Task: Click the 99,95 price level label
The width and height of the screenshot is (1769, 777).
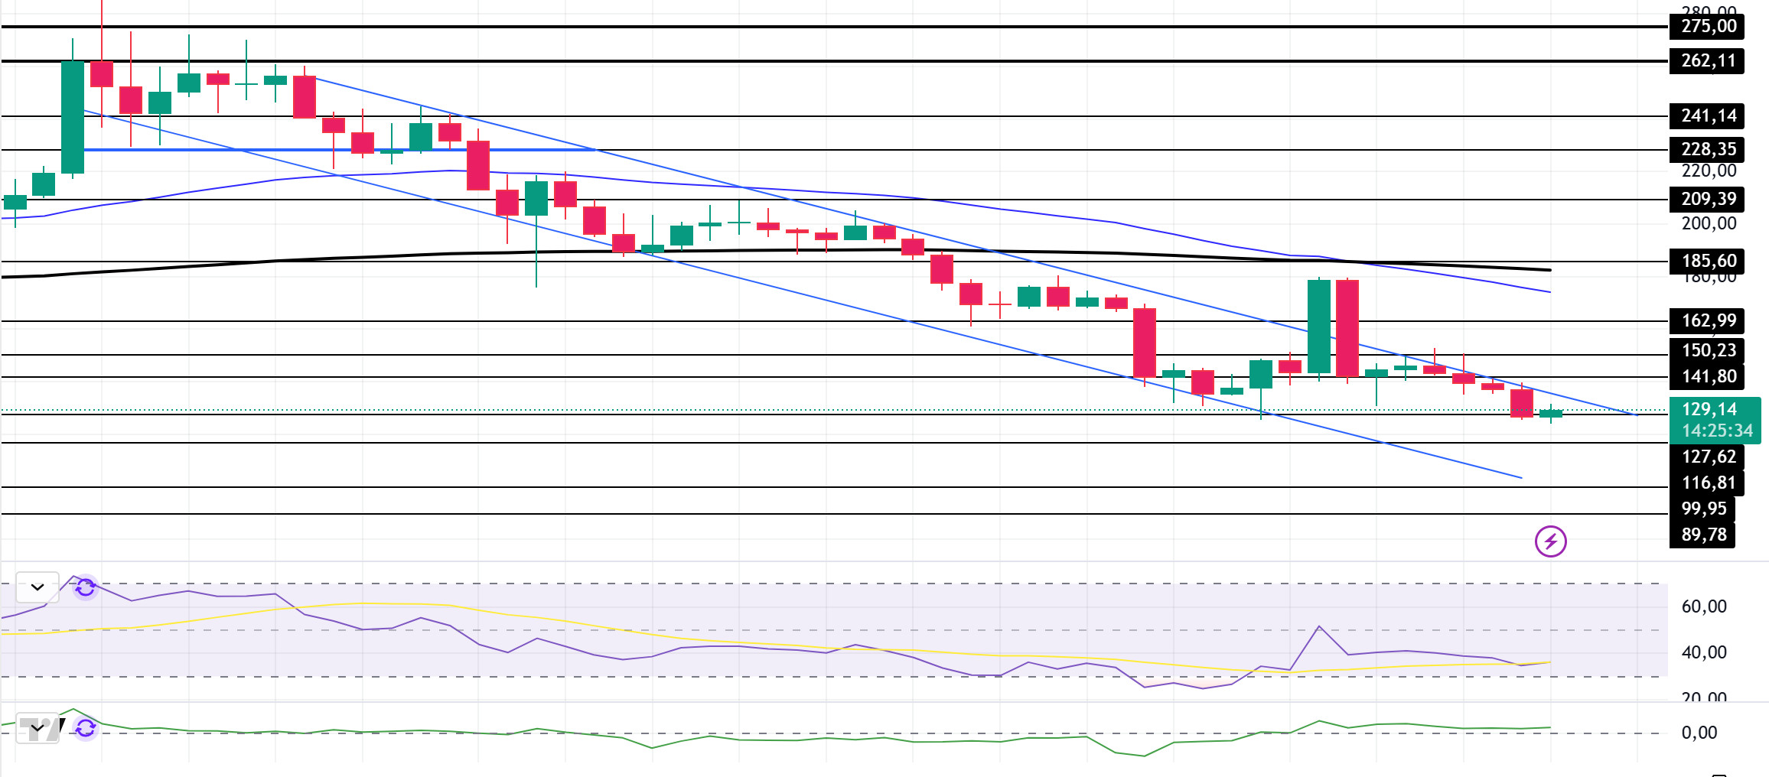Action: click(x=1702, y=509)
